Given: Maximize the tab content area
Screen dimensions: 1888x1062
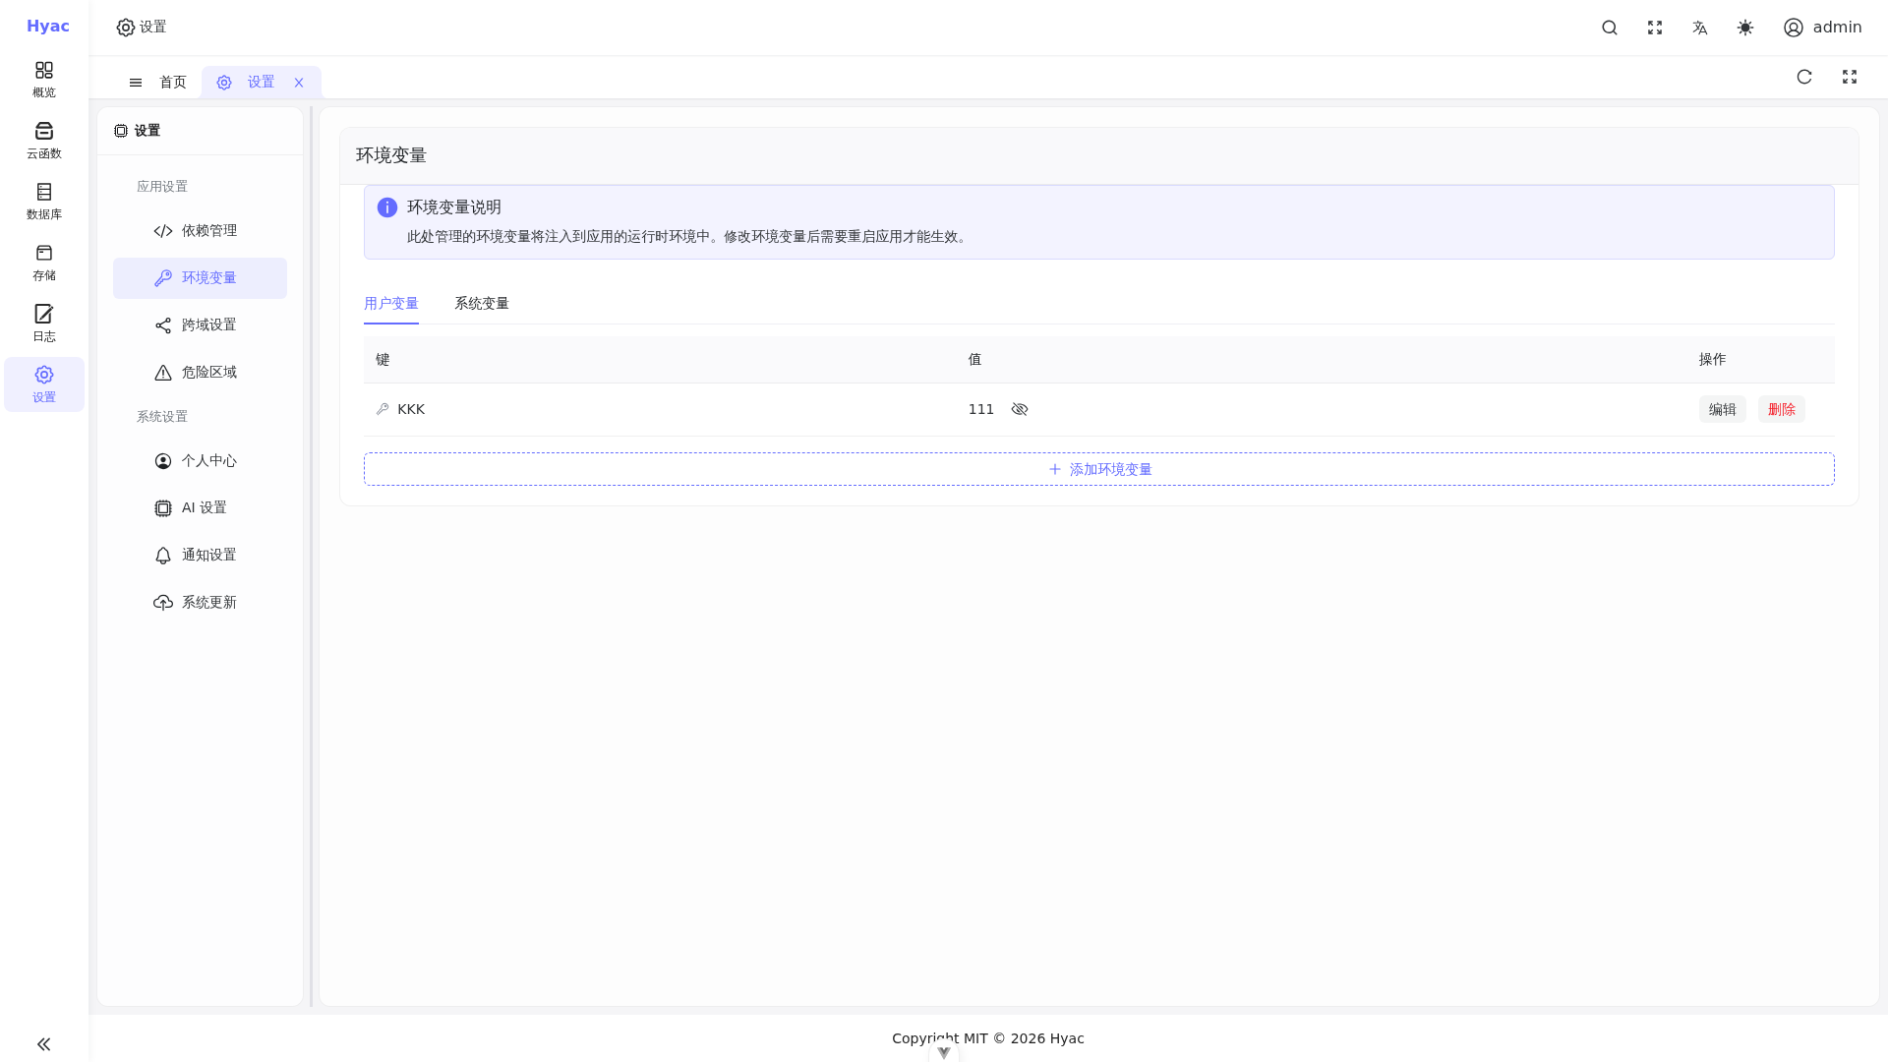Looking at the screenshot, I should (1850, 77).
